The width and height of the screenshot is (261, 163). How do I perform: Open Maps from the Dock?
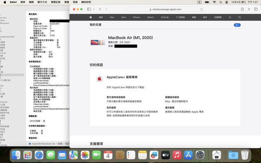coord(73,155)
